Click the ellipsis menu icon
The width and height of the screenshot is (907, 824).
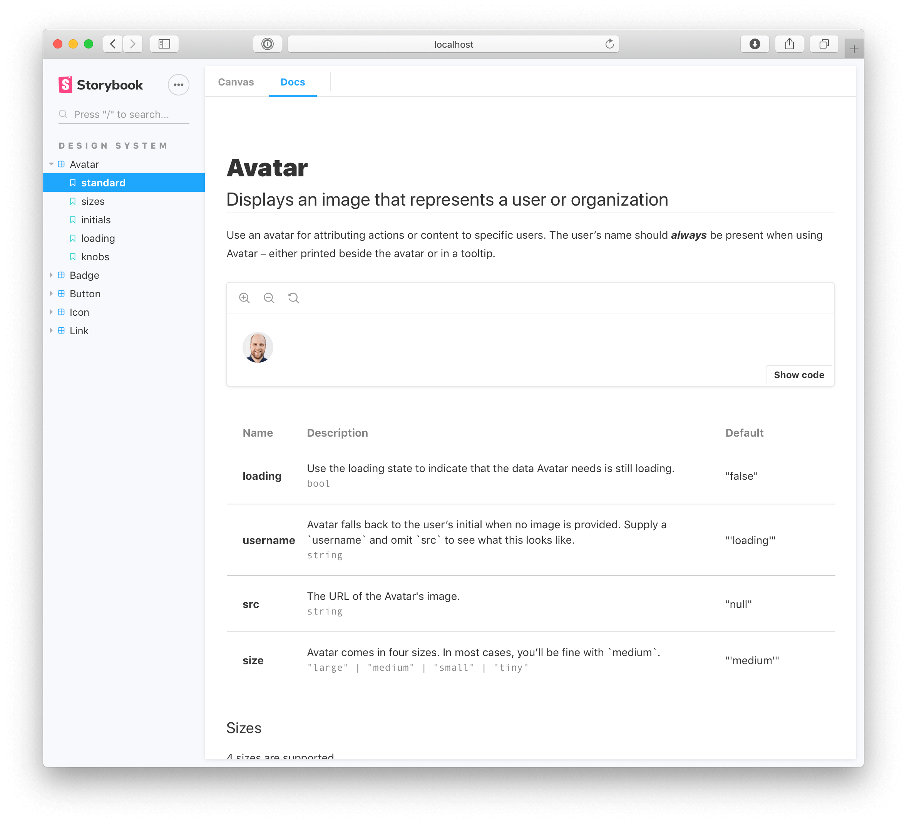coord(179,85)
